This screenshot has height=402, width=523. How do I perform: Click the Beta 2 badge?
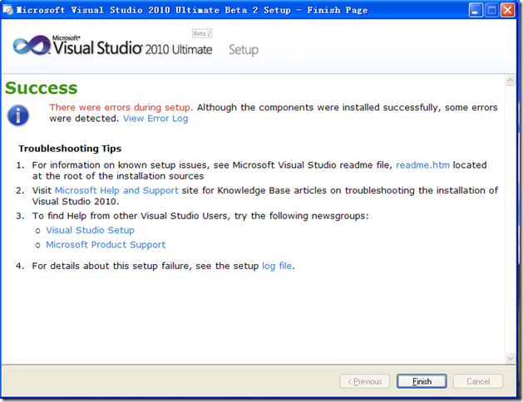[x=202, y=33]
